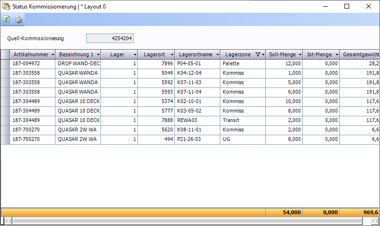Expand the Bezeichnung 1 column dropdown
Viewport: 380px width, 226px height.
[x=98, y=54]
